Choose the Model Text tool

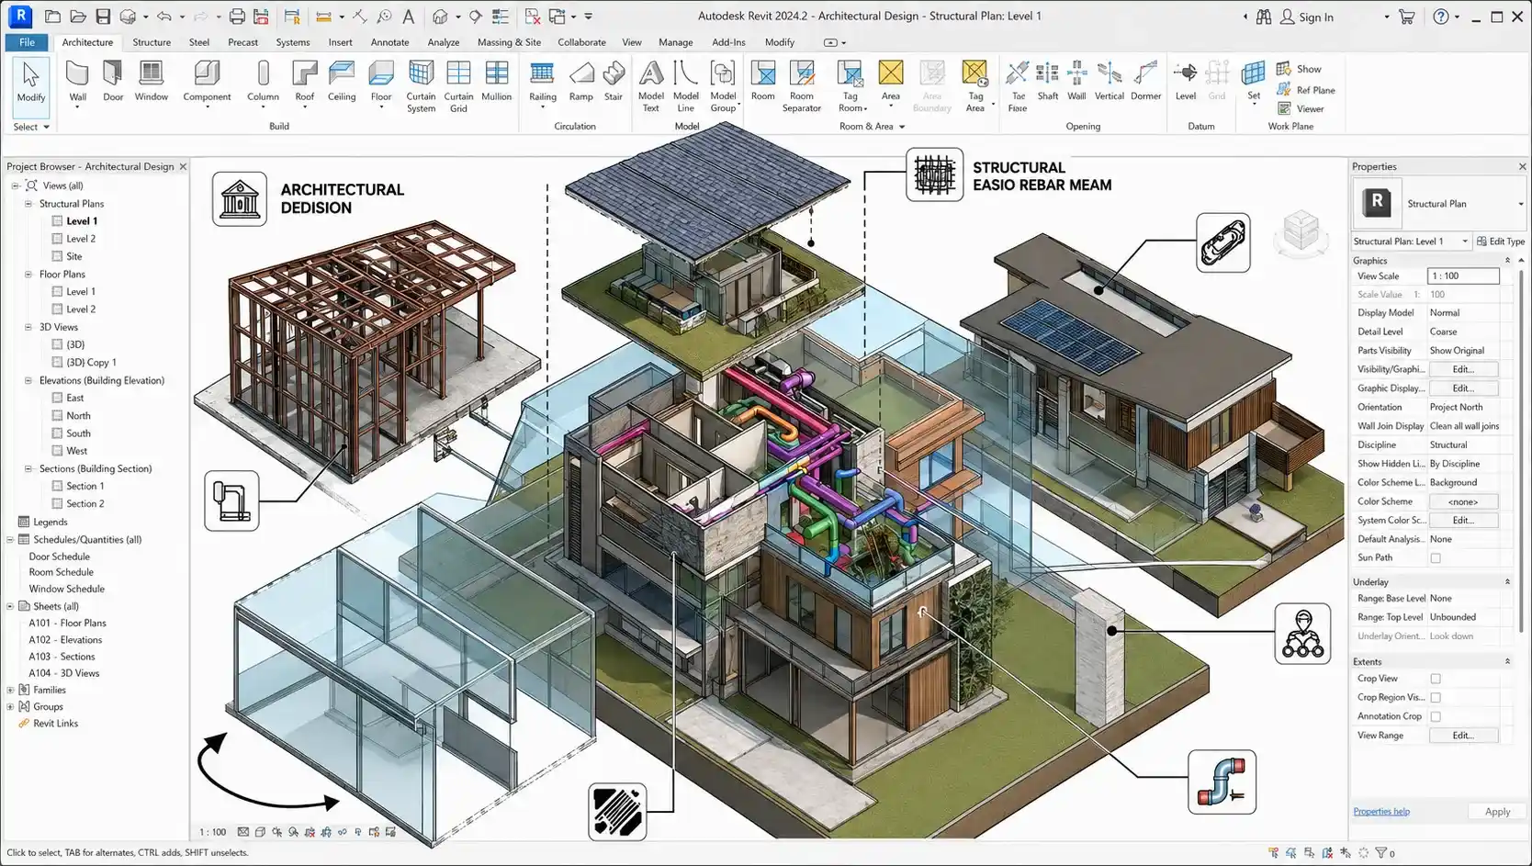point(650,86)
